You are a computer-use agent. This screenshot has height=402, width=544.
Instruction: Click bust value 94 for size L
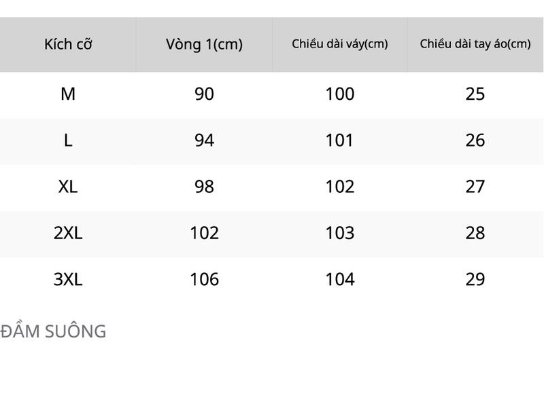coord(204,141)
